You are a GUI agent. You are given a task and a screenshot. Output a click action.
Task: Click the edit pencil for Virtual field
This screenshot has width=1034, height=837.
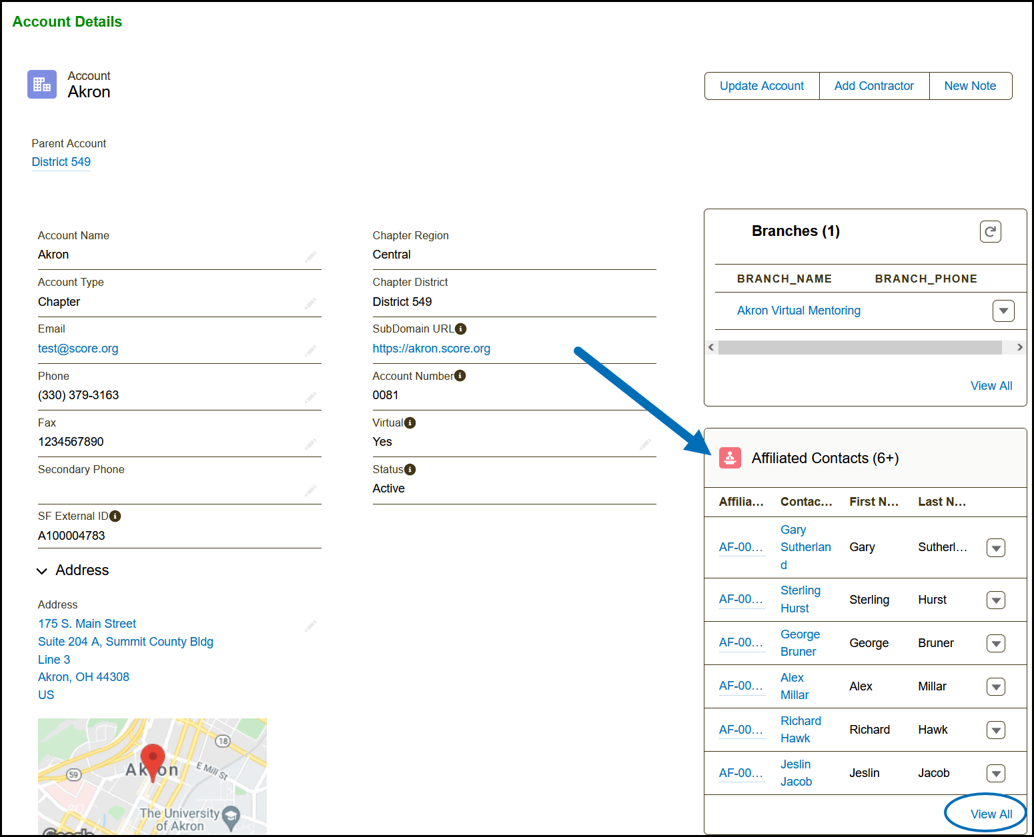click(645, 444)
